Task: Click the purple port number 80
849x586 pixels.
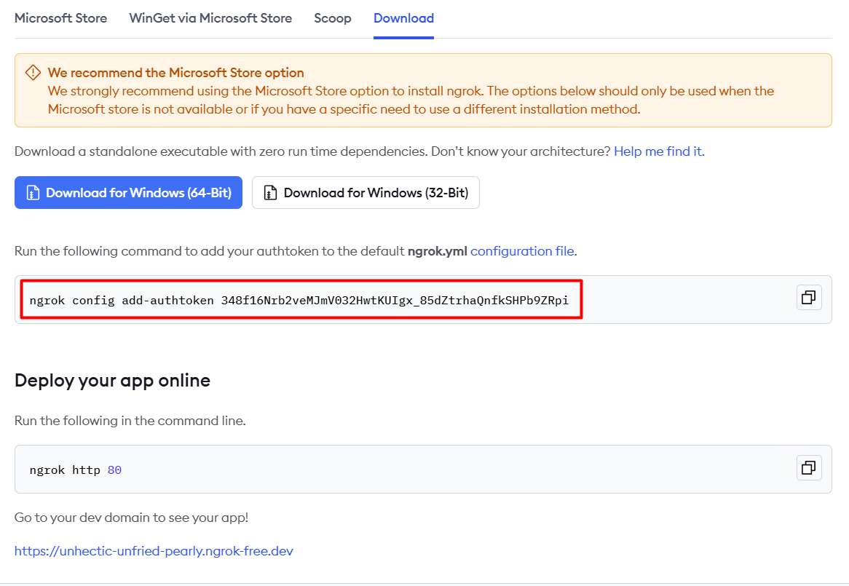Action: coord(114,470)
